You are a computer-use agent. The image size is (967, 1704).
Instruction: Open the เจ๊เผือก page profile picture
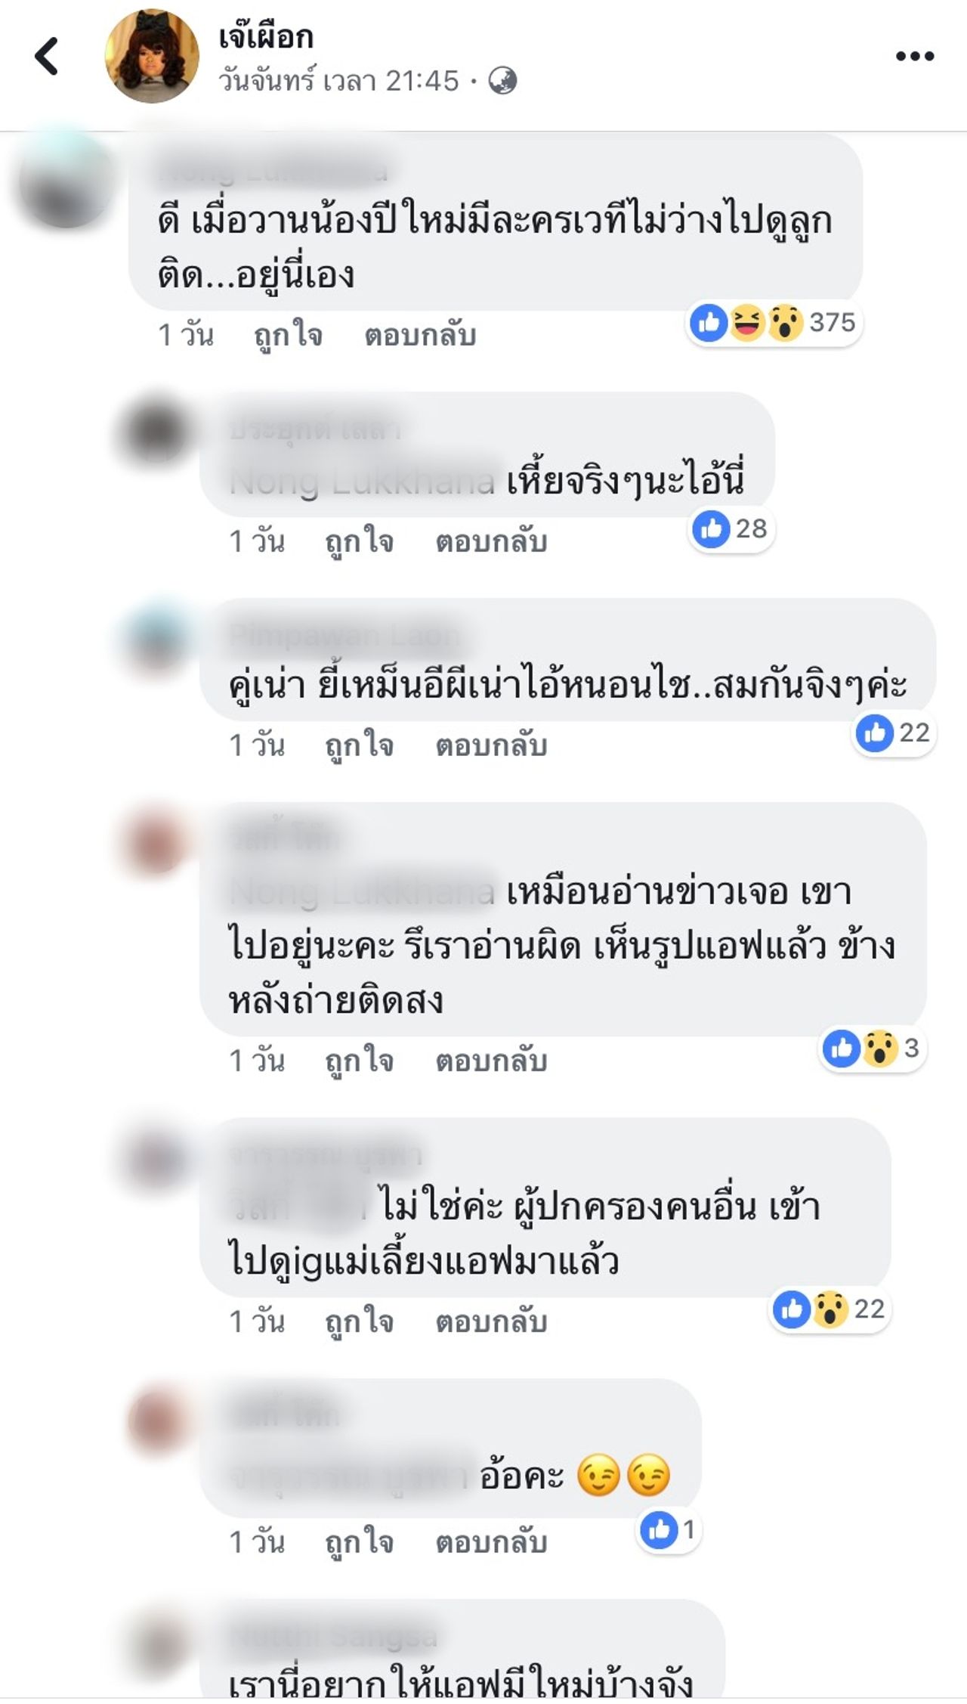click(152, 56)
